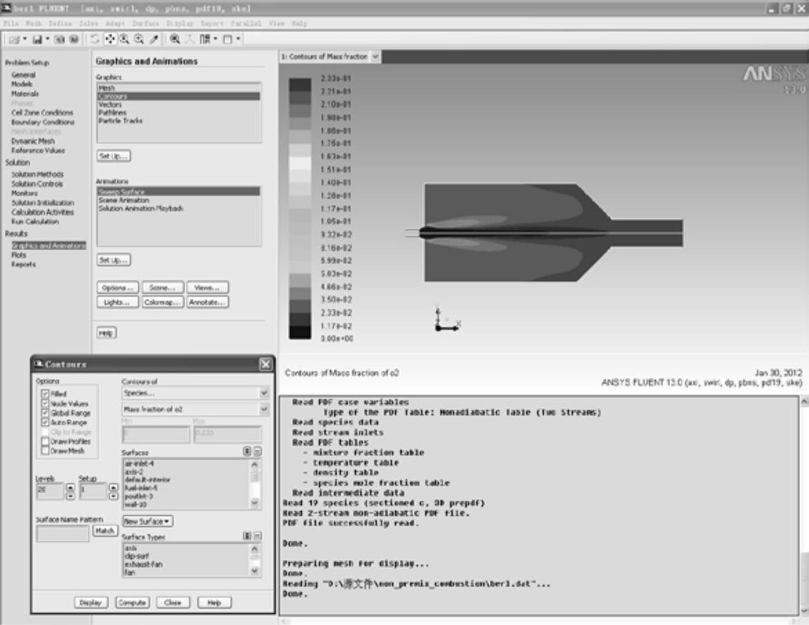The image size is (809, 625).
Task: Uncheck the Filled option
Action: [x=46, y=394]
